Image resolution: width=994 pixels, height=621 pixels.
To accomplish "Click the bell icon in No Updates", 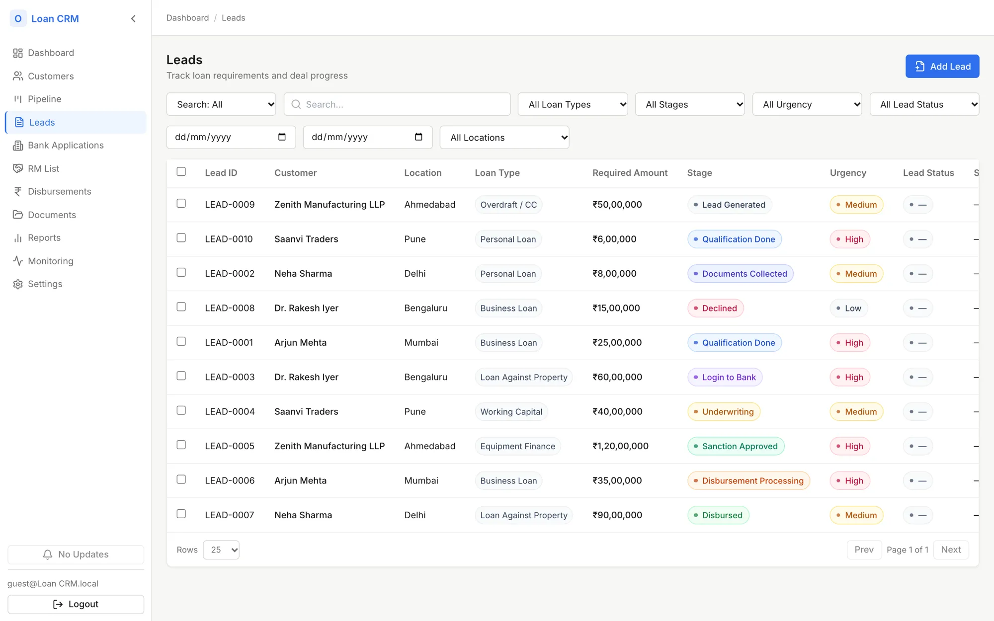I will coord(48,554).
